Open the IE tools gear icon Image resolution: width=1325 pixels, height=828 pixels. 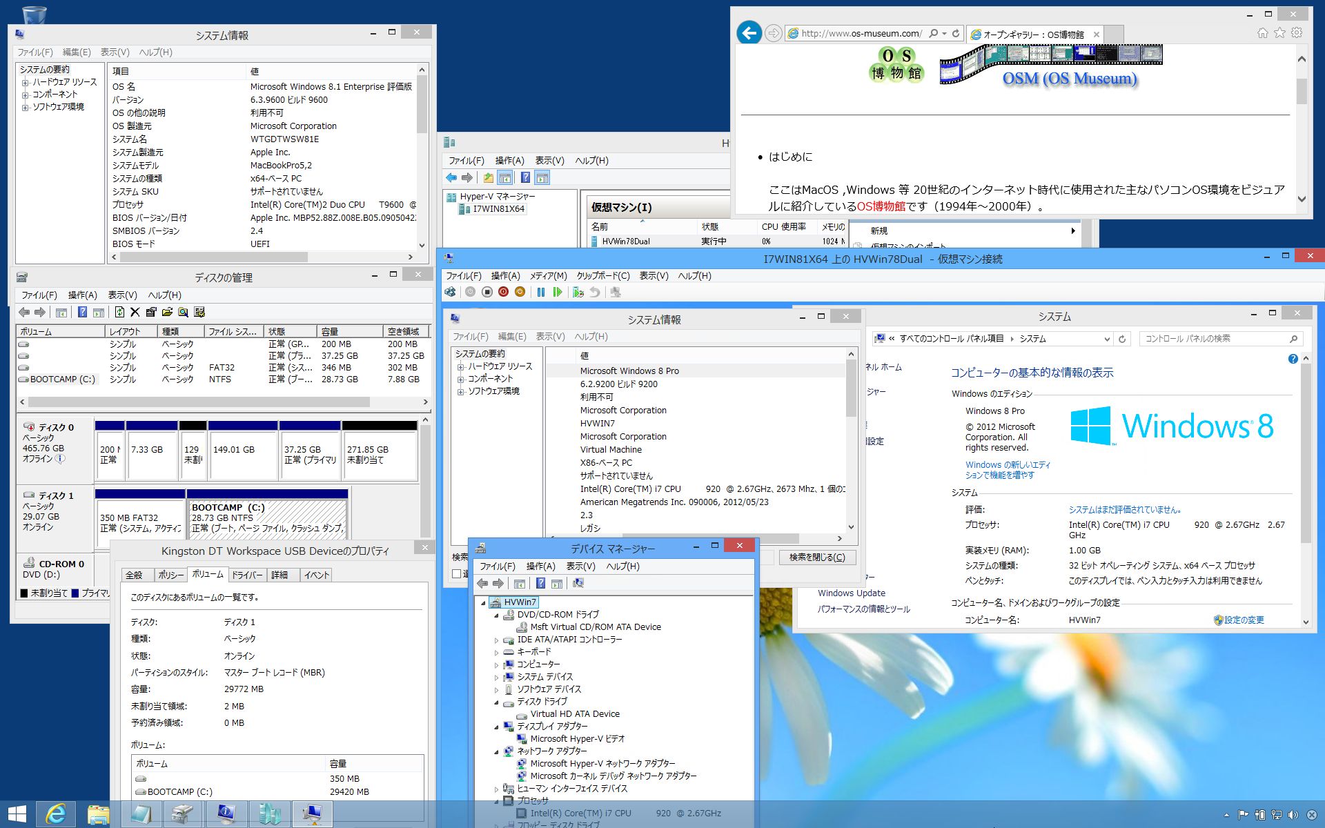pos(1297,32)
